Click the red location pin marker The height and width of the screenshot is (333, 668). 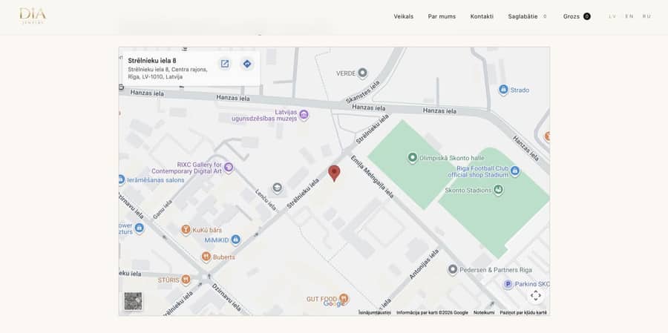coord(334,174)
